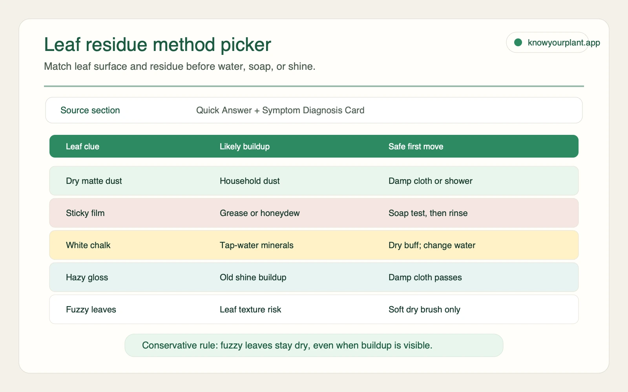Click the Conservative rule note banner
Image resolution: width=628 pixels, height=392 pixels.
314,345
